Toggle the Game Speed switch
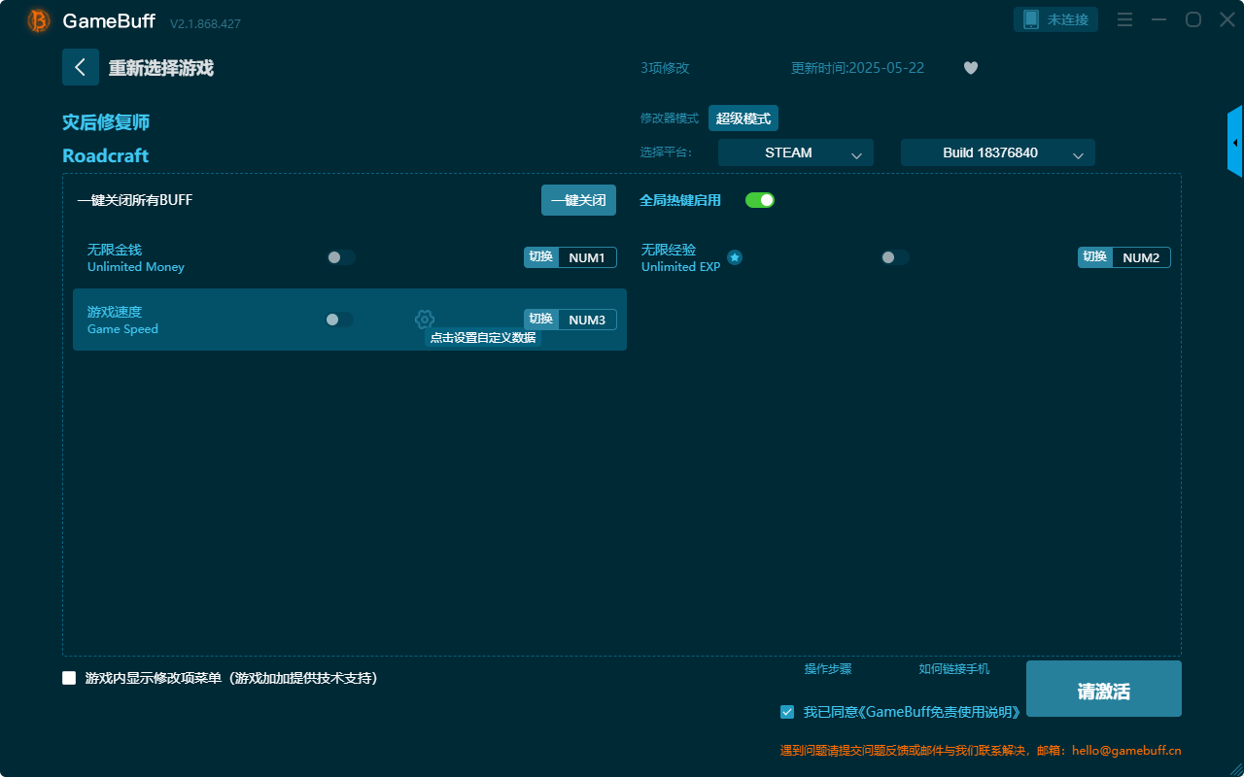 pos(339,320)
